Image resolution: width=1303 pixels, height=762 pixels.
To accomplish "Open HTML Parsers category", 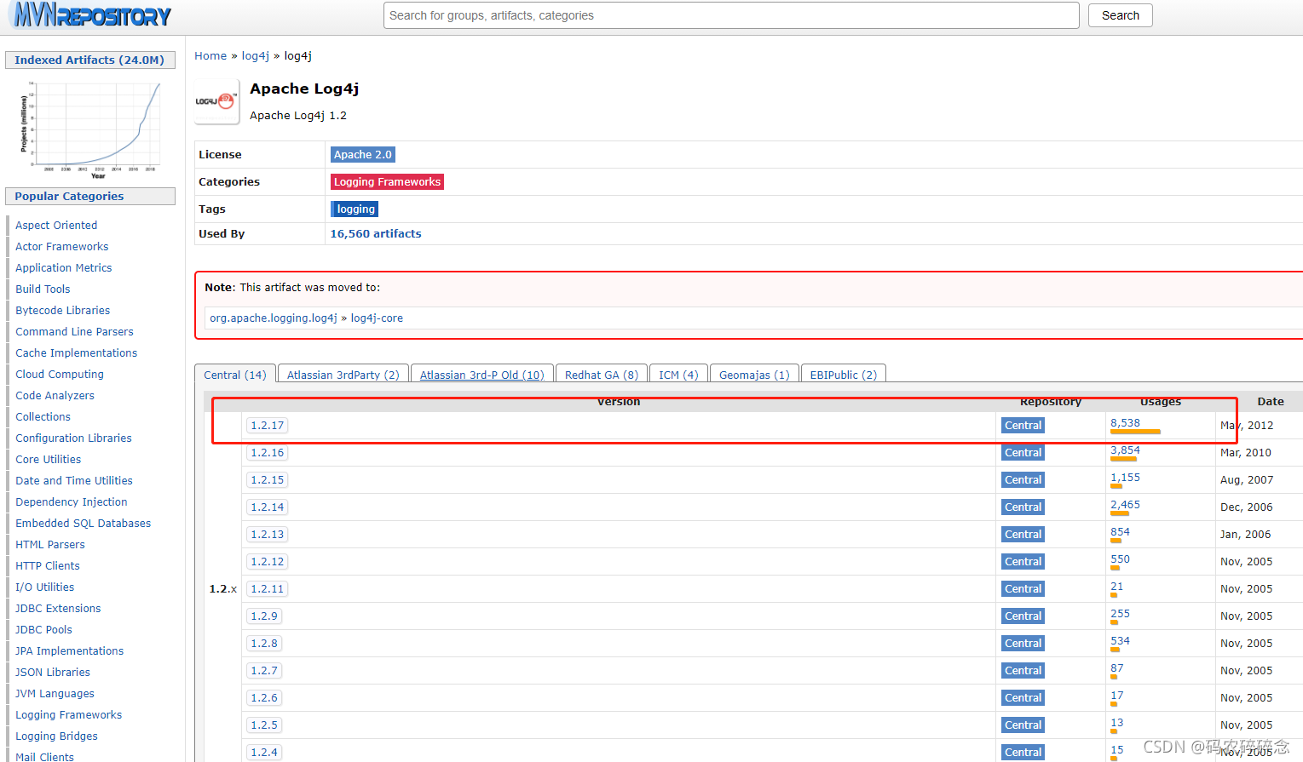I will tap(50, 545).
